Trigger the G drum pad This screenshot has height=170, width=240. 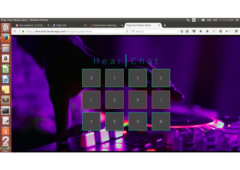[115, 100]
